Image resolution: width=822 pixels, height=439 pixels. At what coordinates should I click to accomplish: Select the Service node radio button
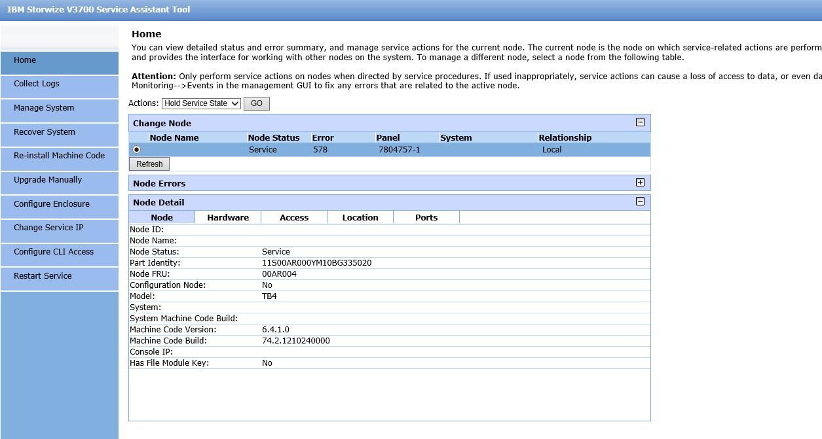coord(138,149)
